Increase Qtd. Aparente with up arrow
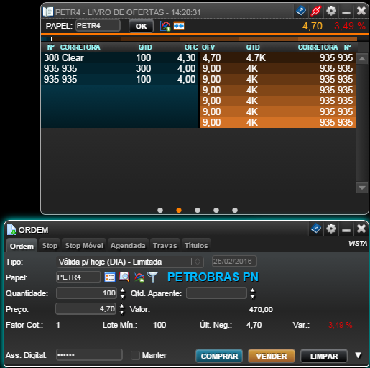Viewport: 370px width, 368px height. coord(252,290)
